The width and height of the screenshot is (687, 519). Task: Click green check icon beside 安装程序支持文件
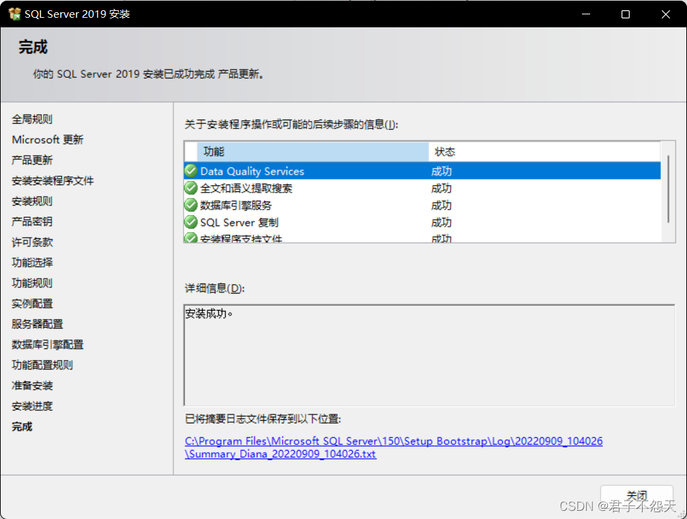point(191,238)
